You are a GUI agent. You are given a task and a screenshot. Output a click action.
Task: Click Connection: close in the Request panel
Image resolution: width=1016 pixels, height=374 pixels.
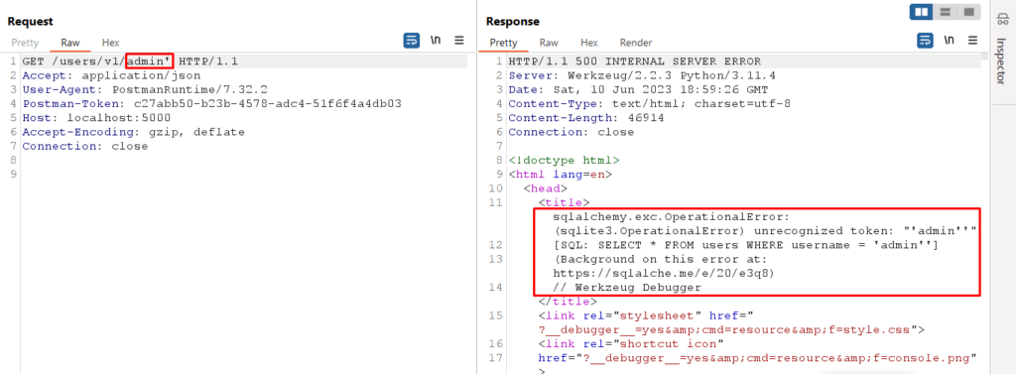[85, 147]
